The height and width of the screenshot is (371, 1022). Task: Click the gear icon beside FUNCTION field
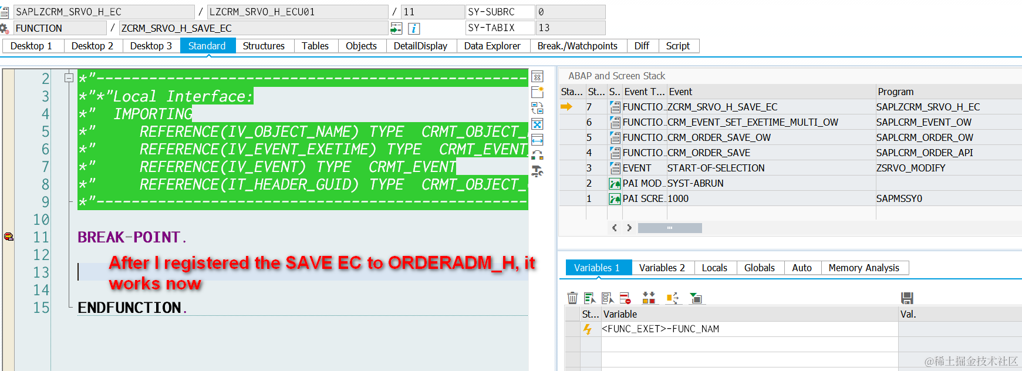pyautogui.click(x=4, y=28)
